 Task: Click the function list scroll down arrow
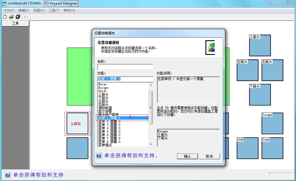click(151, 144)
